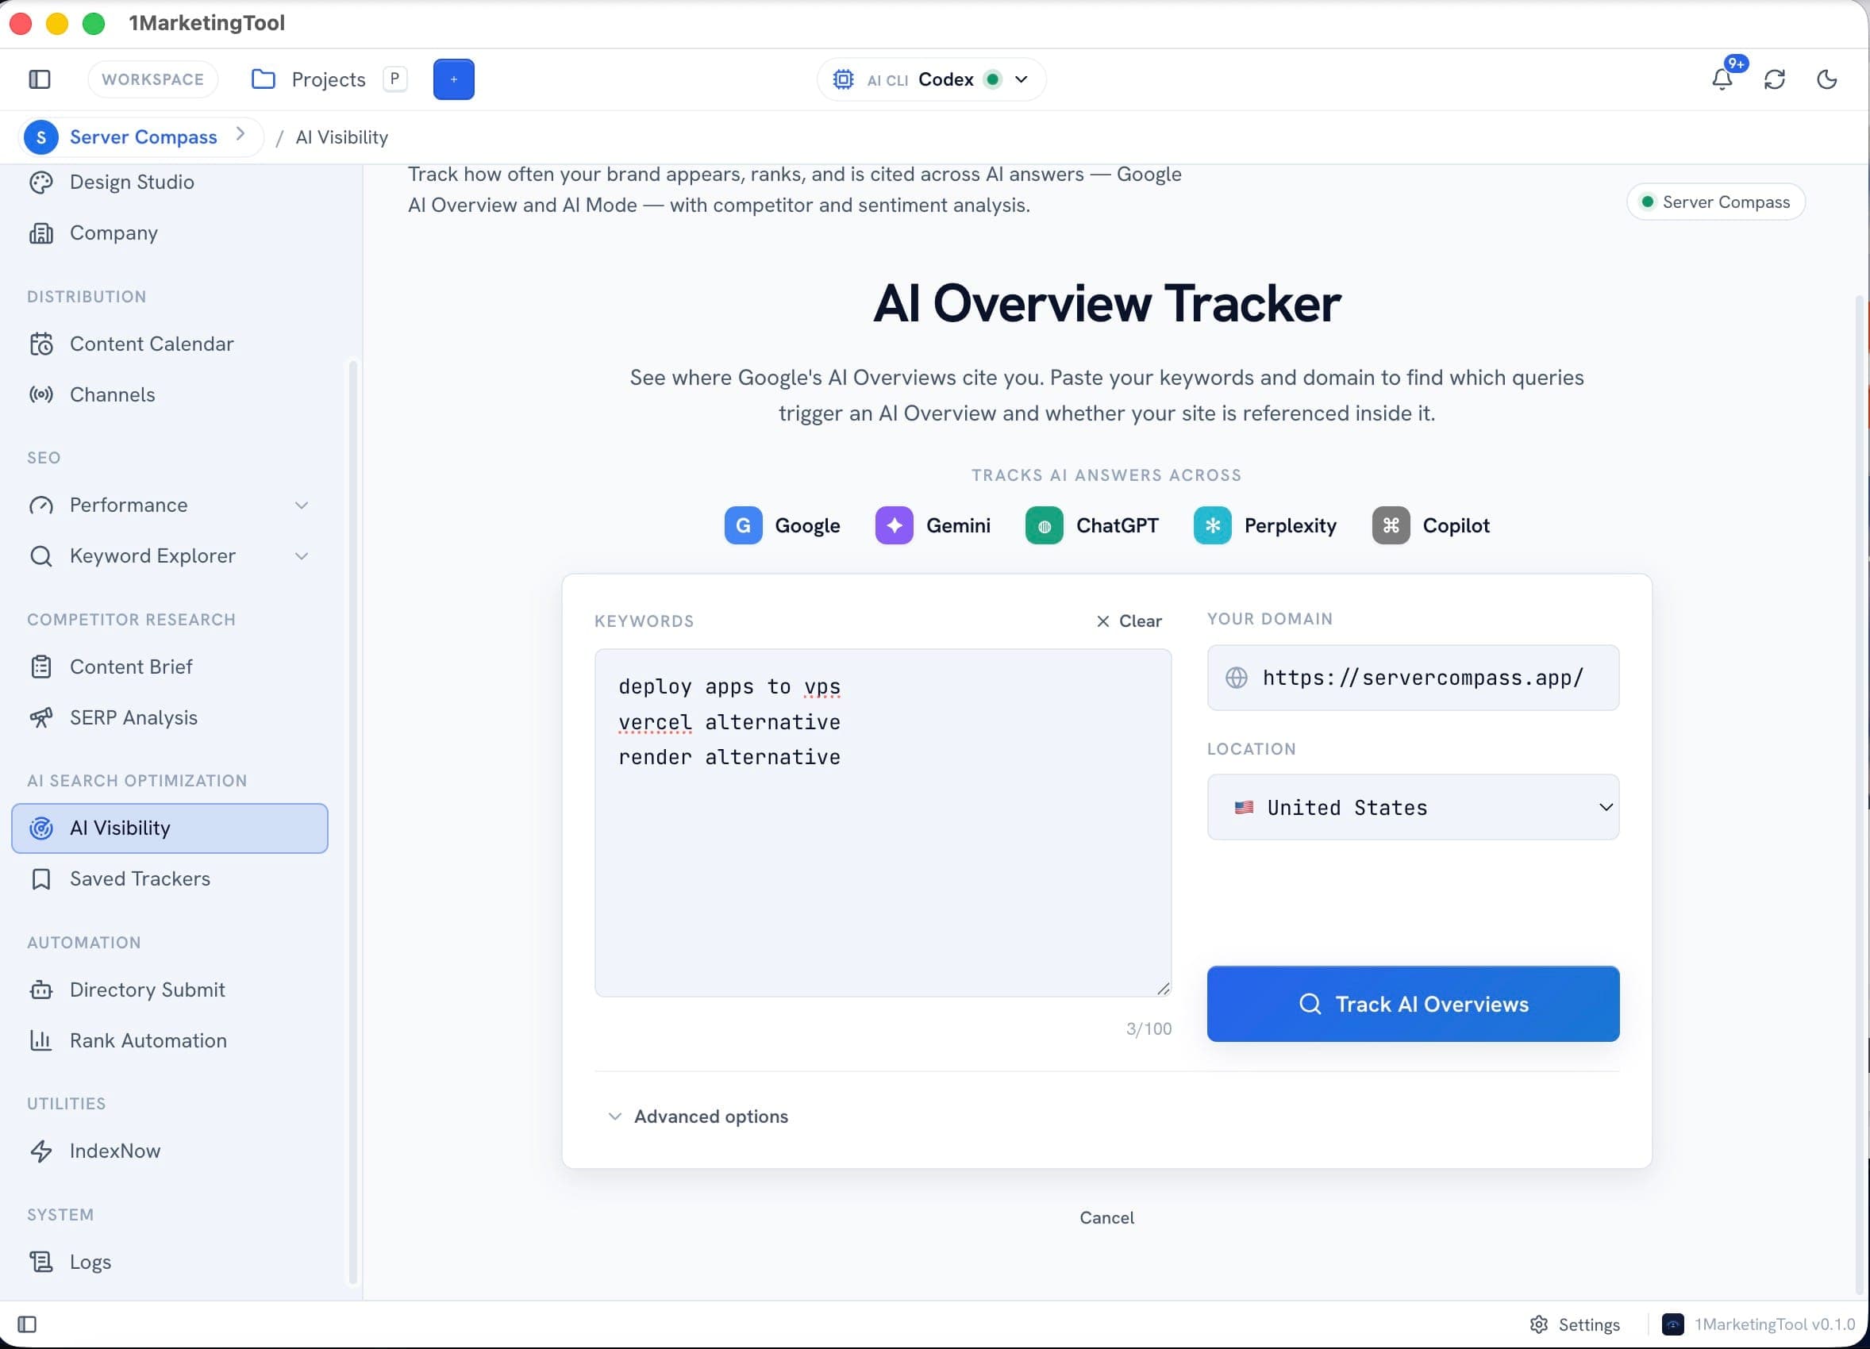
Task: Click the WORKSPACE pill button
Action: click(x=152, y=79)
